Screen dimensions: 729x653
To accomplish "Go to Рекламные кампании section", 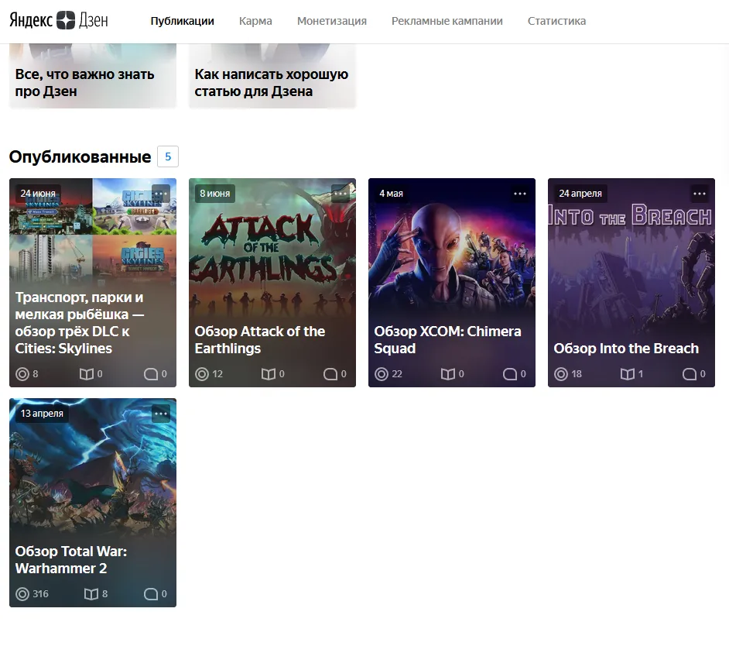I will point(447,21).
